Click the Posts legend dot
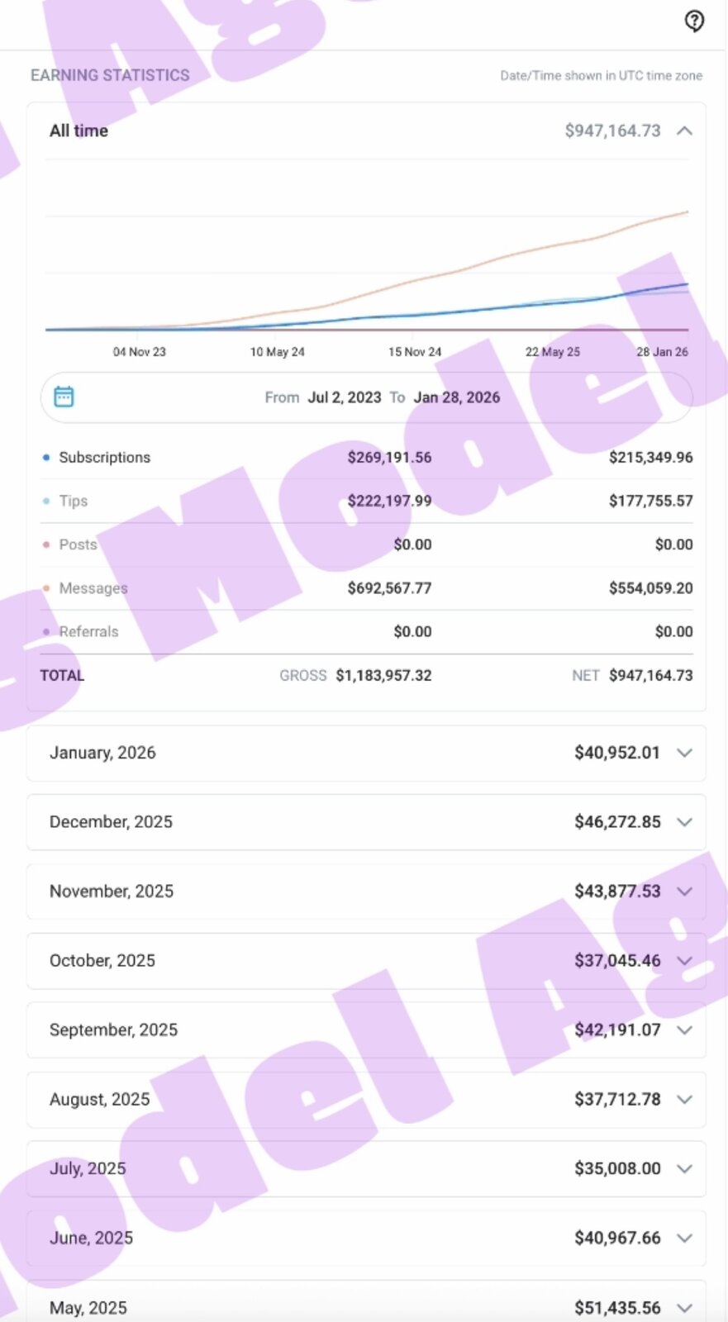Viewport: 728px width, 1322px height. [x=46, y=544]
